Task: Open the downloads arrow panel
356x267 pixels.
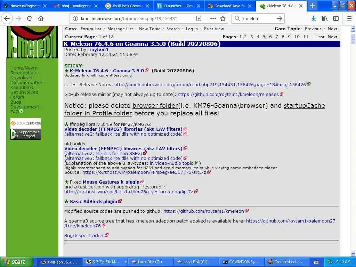Action: [x=314, y=18]
